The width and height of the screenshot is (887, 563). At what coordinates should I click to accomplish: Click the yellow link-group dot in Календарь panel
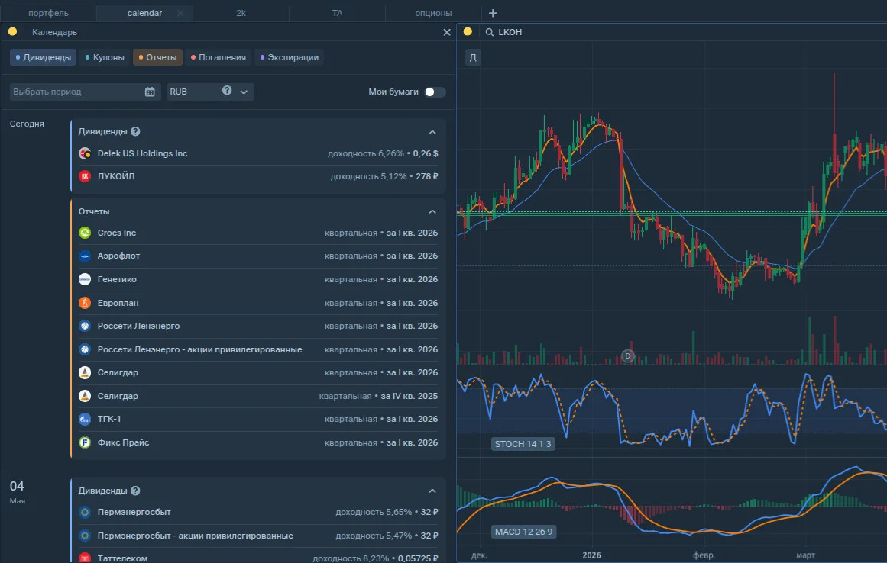coord(12,31)
